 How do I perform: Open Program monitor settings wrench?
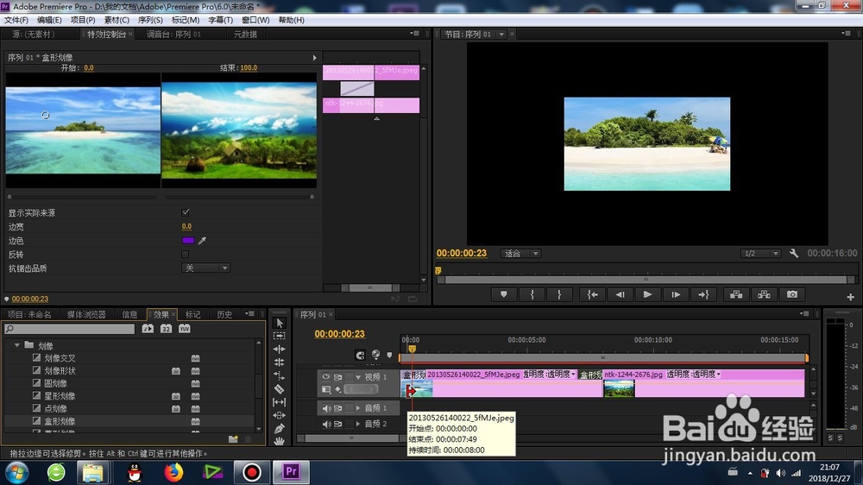pyautogui.click(x=794, y=253)
